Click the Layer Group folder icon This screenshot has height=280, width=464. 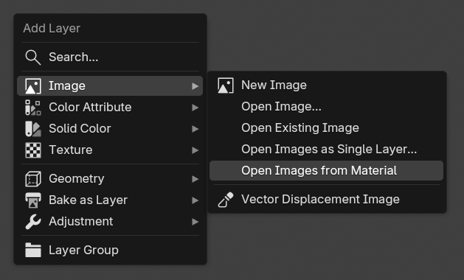33,250
